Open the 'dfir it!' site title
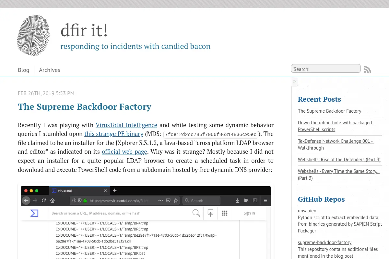389x259 pixels. pyautogui.click(x=84, y=30)
